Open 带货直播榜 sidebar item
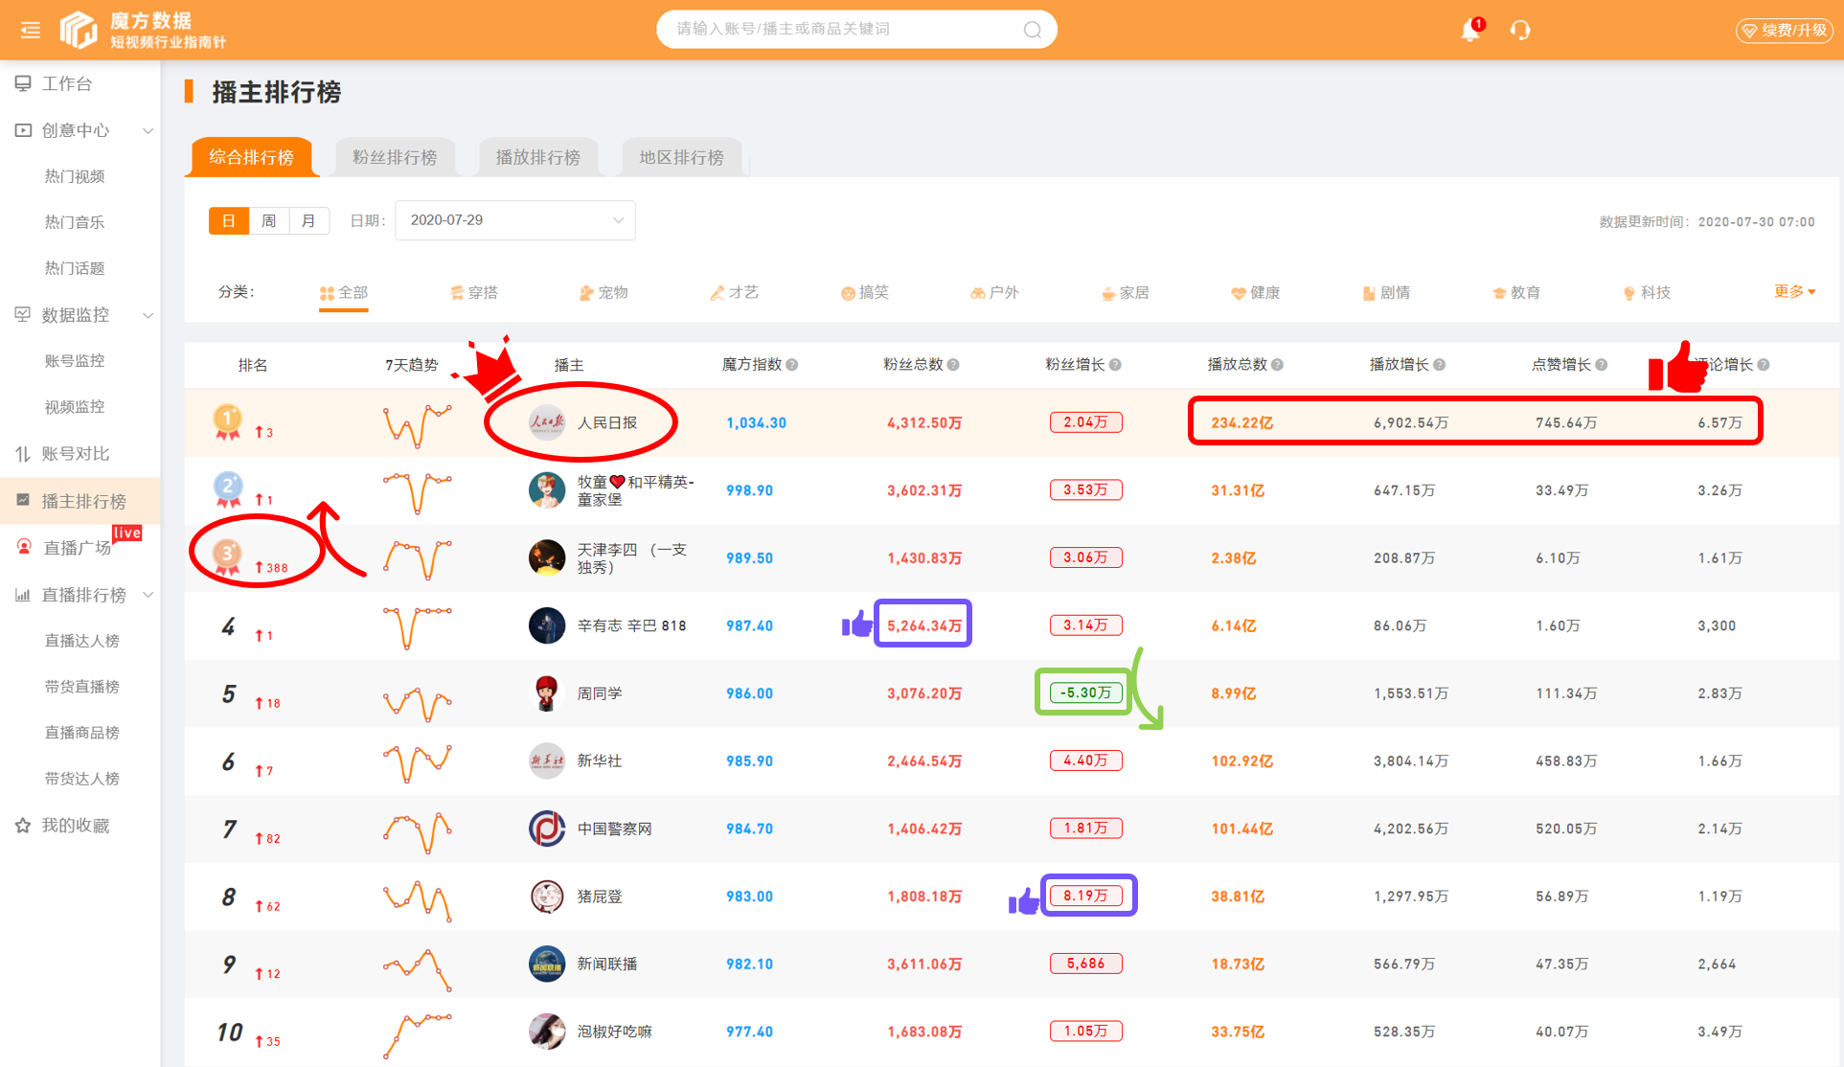This screenshot has height=1067, width=1844. (x=82, y=687)
